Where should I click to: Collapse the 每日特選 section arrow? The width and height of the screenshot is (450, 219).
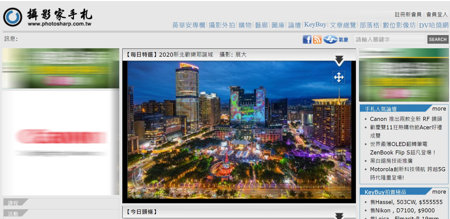click(x=339, y=60)
